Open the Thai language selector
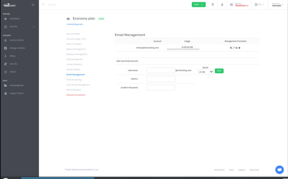 [x=259, y=5]
